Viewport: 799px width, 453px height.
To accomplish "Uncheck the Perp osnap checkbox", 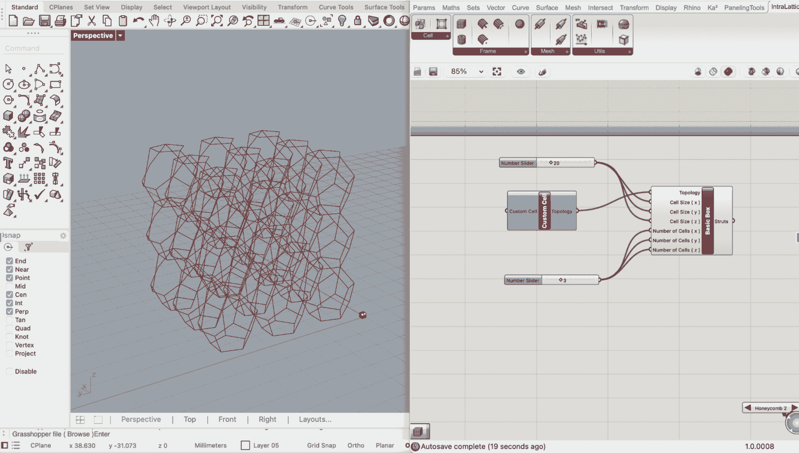I will 10,311.
